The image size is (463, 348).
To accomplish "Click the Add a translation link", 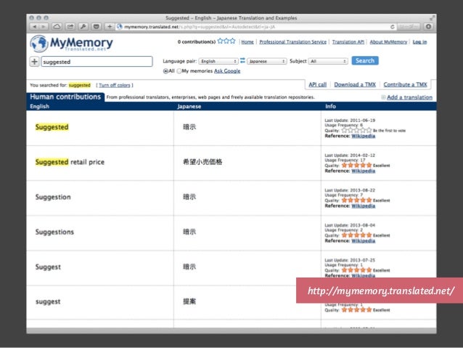I will click(409, 97).
